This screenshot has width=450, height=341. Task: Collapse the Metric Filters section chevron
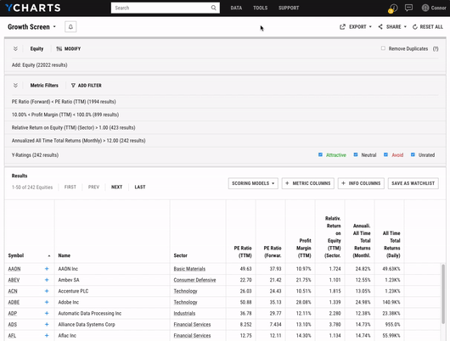click(15, 85)
